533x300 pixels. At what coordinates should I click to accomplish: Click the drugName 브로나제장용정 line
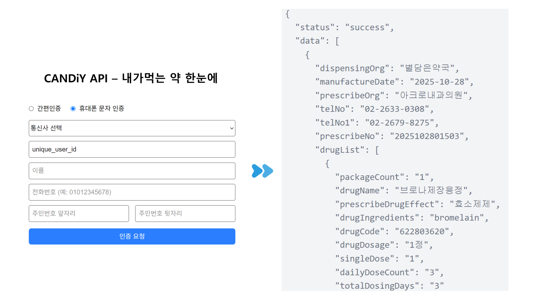[403, 191]
